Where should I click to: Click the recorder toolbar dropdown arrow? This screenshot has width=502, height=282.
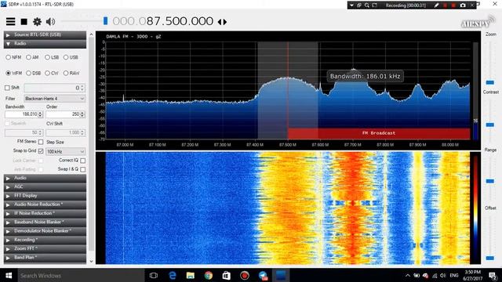click(x=351, y=5)
